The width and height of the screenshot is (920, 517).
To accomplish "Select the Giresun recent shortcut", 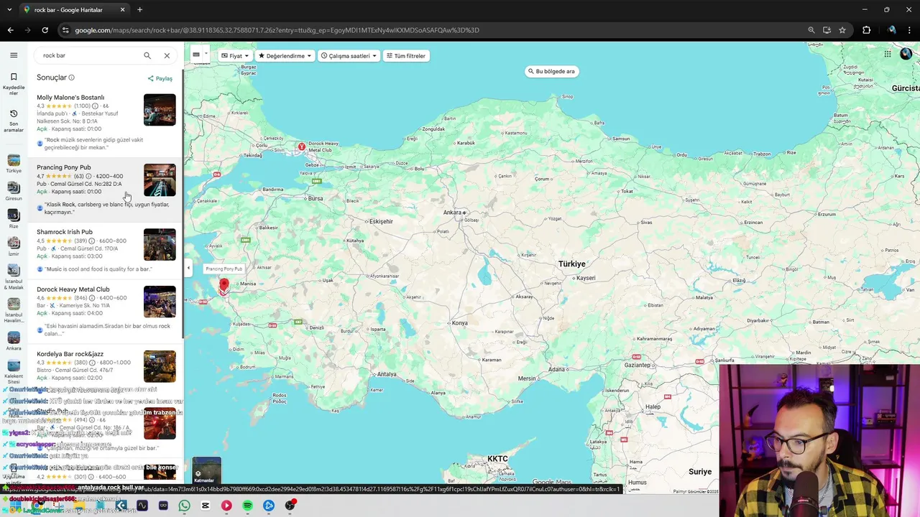I will [x=14, y=192].
